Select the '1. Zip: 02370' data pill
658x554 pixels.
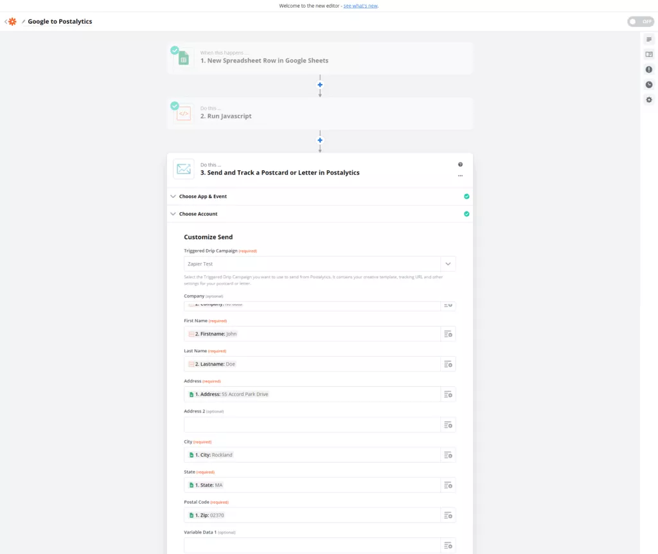pyautogui.click(x=206, y=515)
